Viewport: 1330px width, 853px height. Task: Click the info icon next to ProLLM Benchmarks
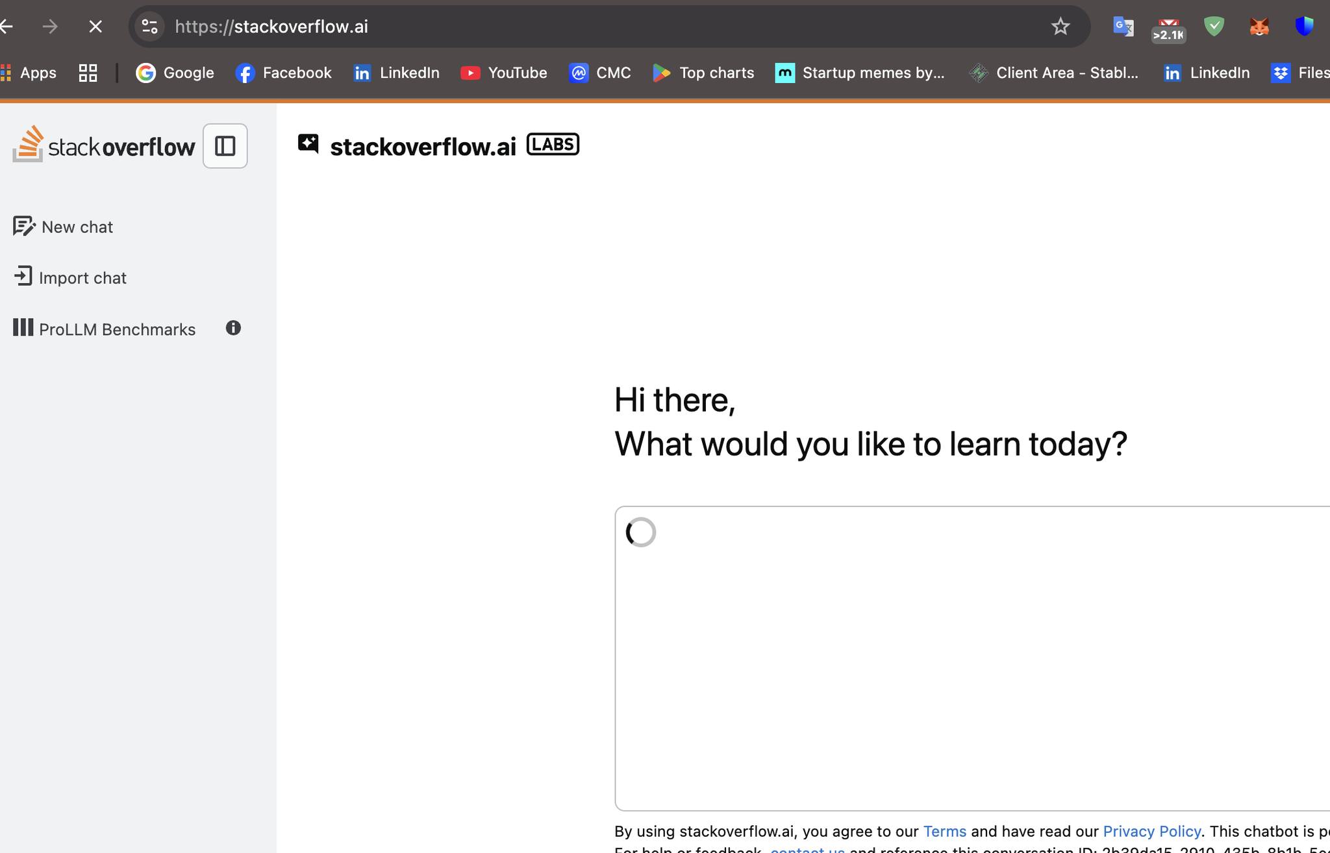233,328
